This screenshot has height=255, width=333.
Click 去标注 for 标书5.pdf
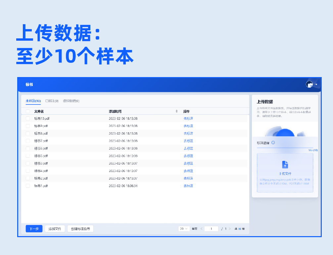pyautogui.click(x=188, y=156)
